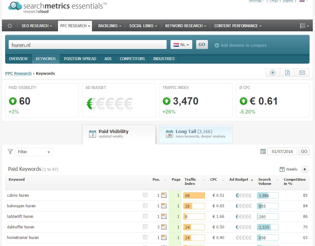Viewport: 315px width, 246px height.
Task: Click keyword text cabrio huren
Action: coord(18,195)
